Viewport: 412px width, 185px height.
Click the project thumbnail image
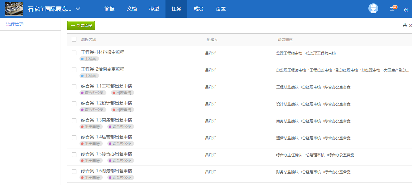click(14, 9)
